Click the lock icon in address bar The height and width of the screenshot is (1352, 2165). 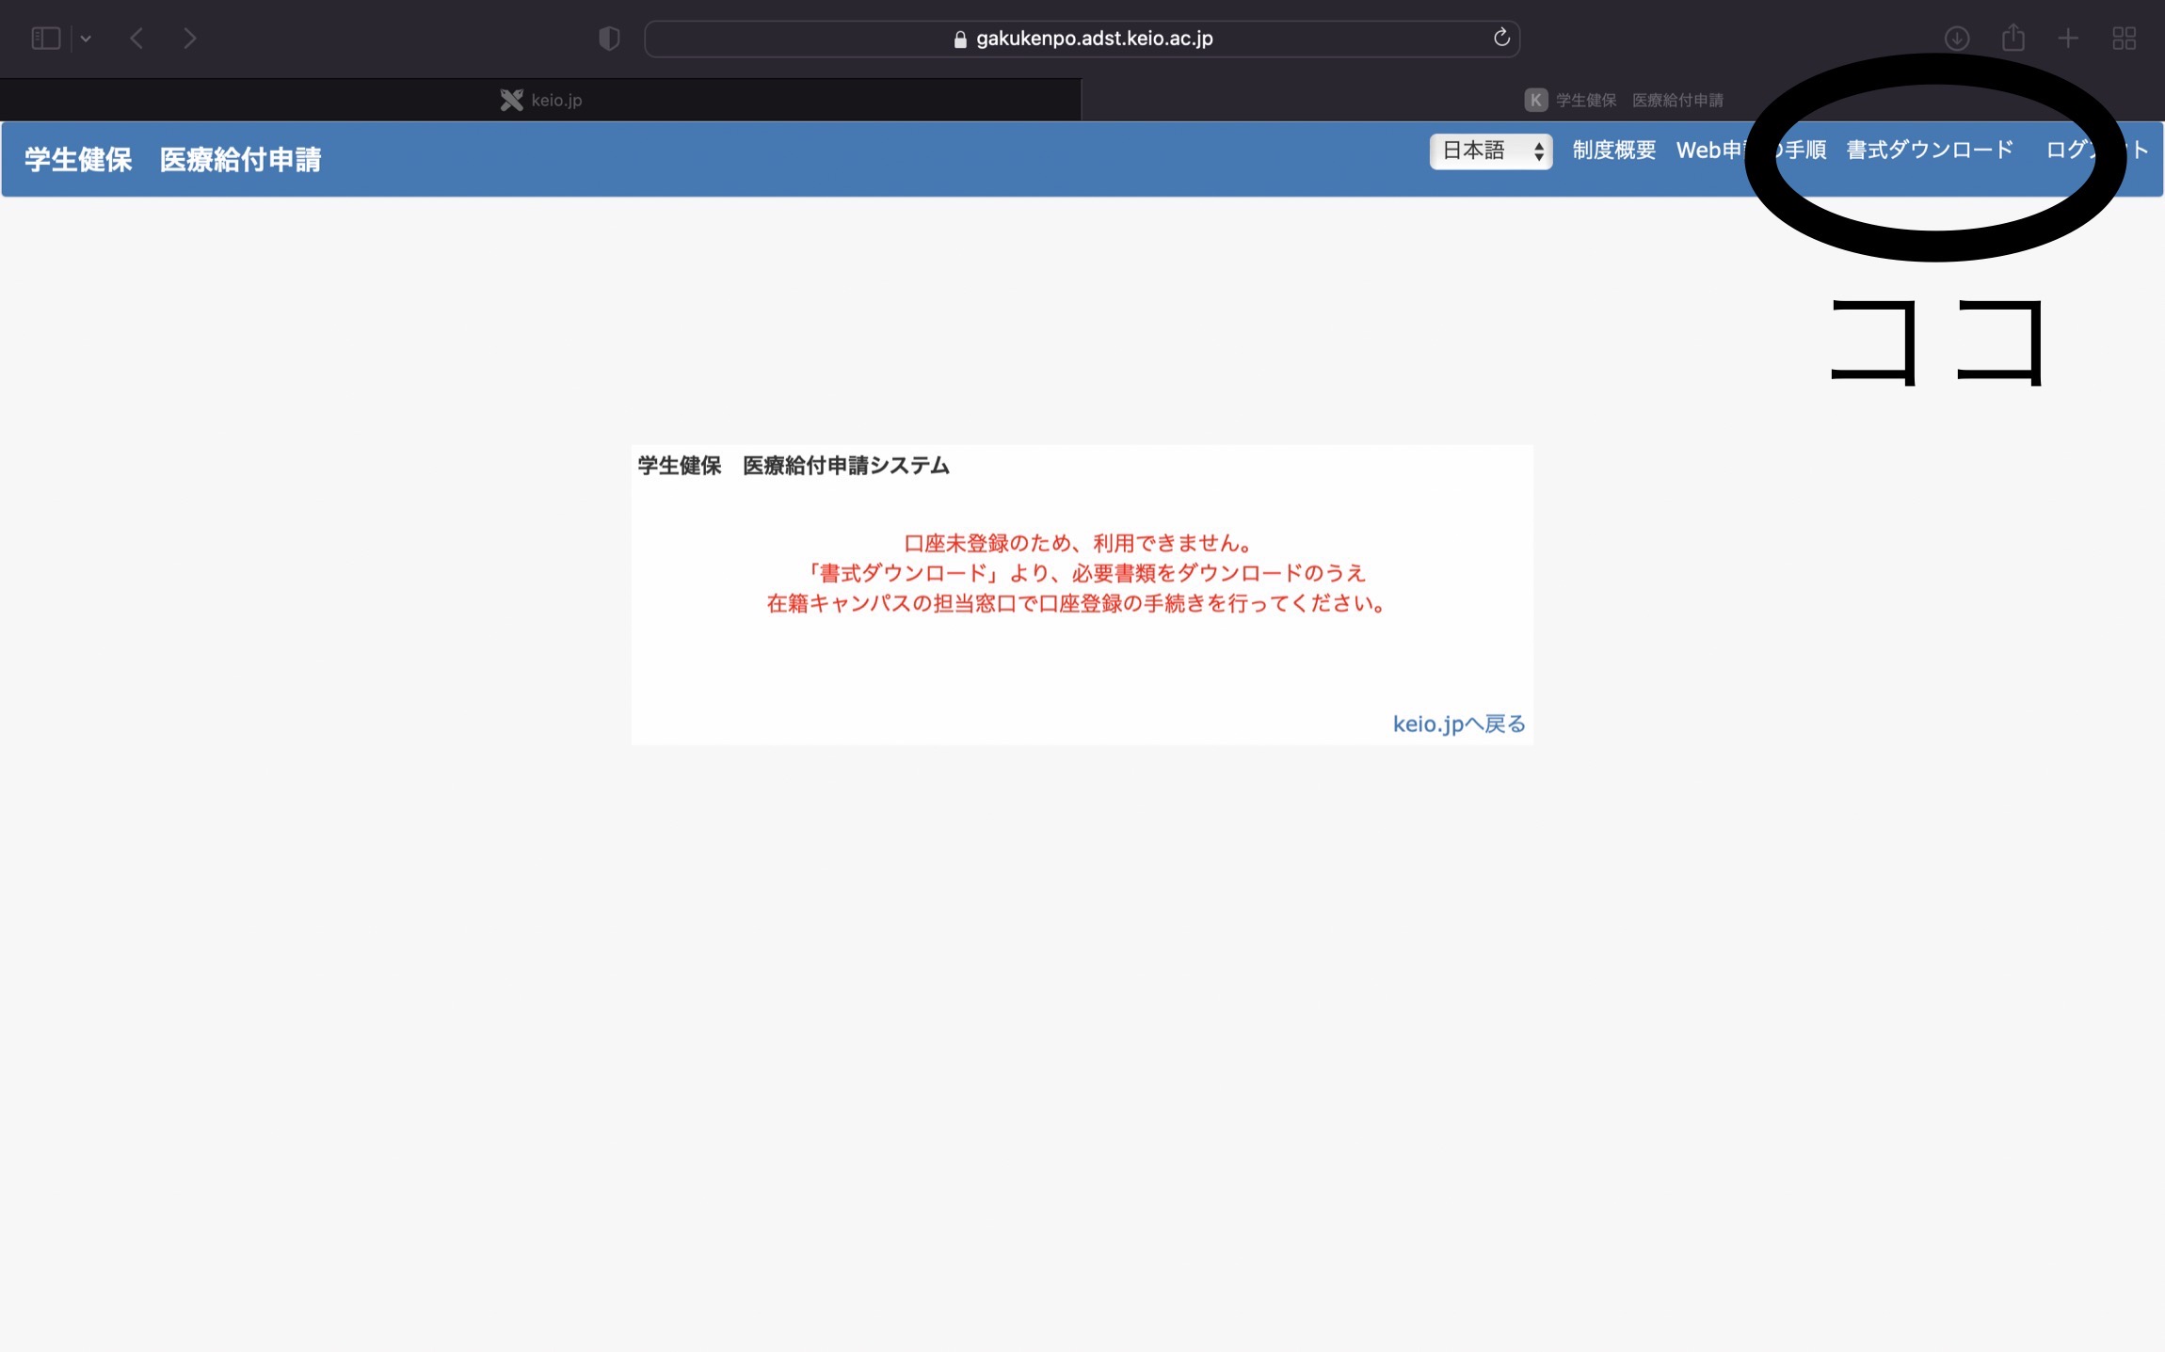pyautogui.click(x=960, y=40)
